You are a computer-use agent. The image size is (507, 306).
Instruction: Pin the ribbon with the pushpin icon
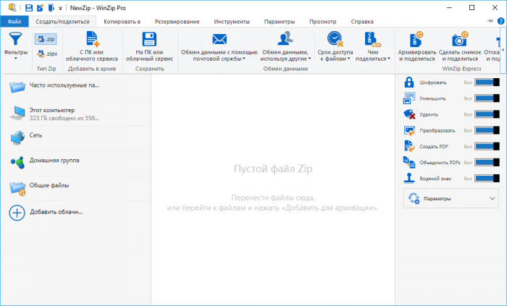point(490,21)
